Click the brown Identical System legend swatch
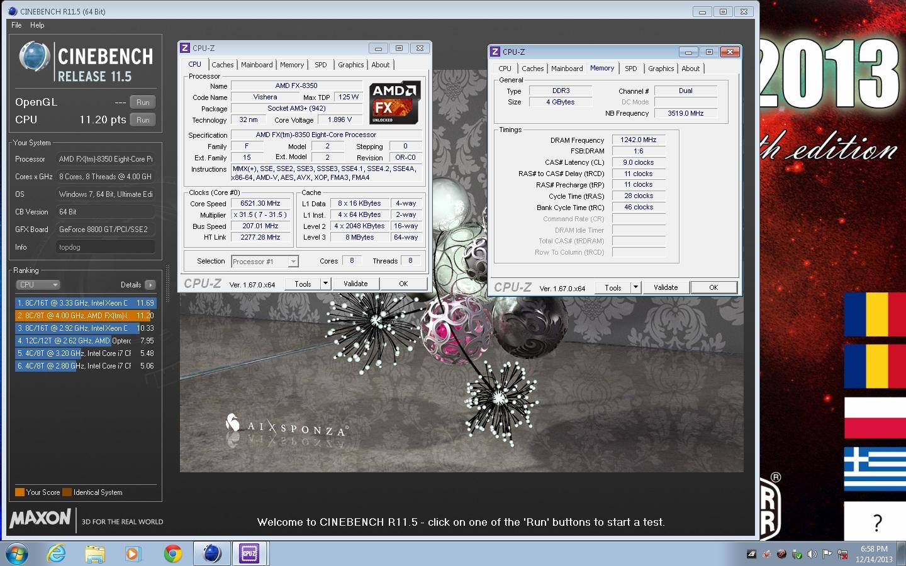906x566 pixels. click(67, 492)
